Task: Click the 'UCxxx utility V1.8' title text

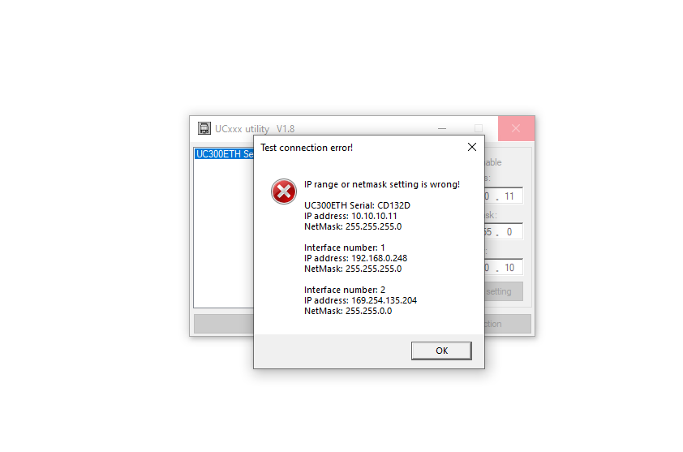Action: [x=255, y=129]
